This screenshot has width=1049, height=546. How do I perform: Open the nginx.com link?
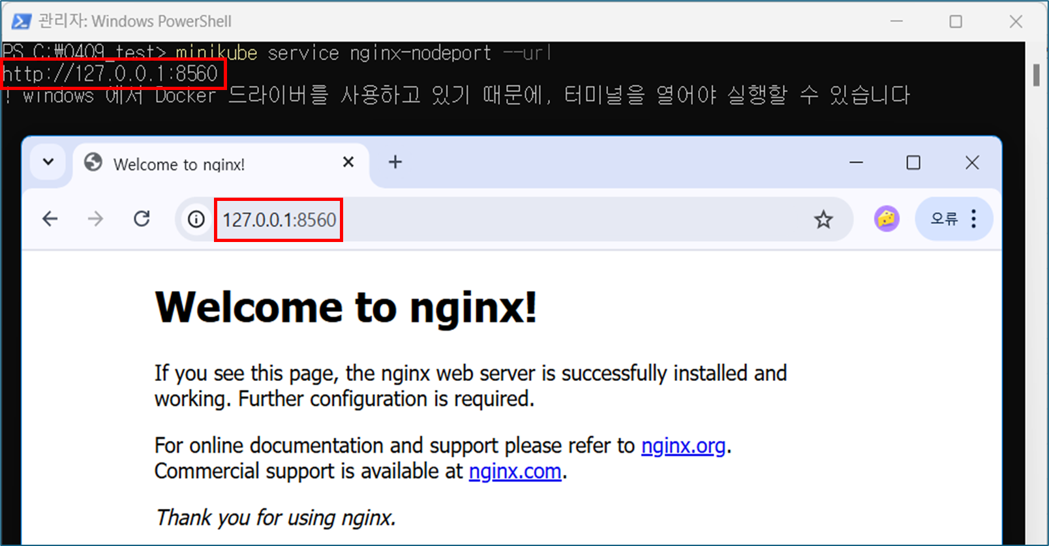click(x=515, y=471)
